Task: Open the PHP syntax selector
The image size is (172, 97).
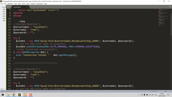Action: coord(165,91)
